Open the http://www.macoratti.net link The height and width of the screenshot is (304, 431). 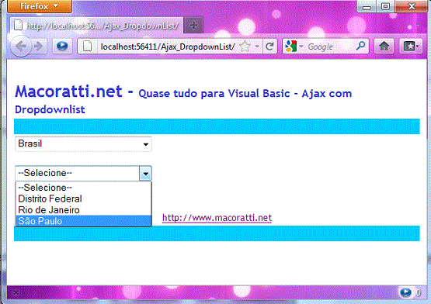217,218
